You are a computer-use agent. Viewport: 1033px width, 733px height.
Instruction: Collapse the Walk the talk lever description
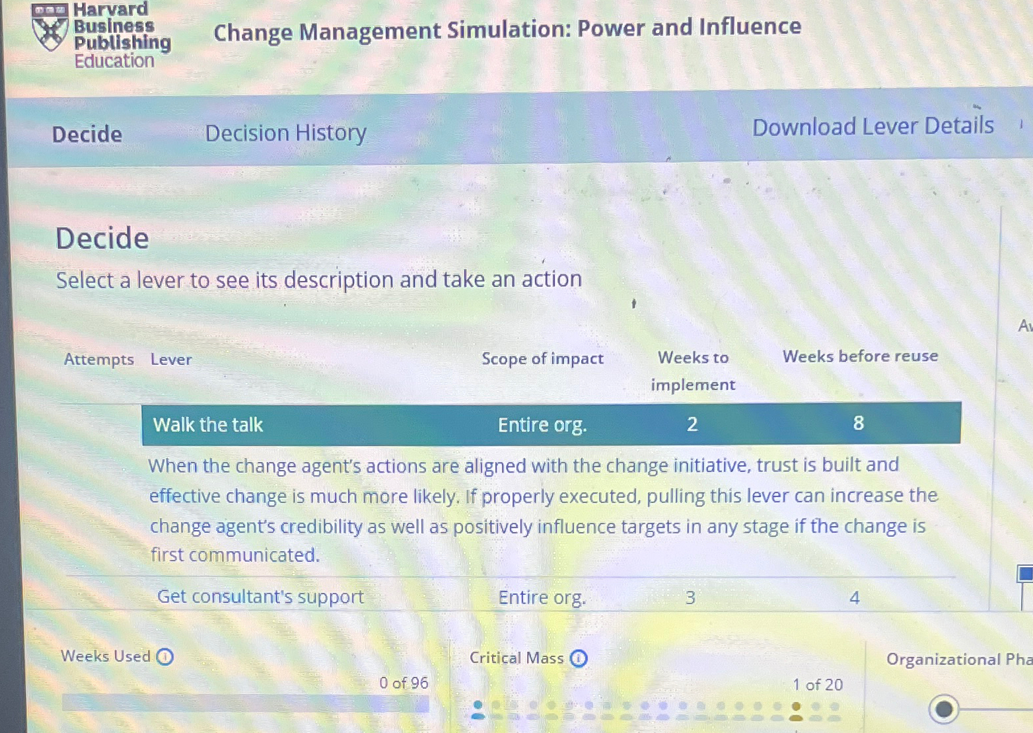coord(207,424)
